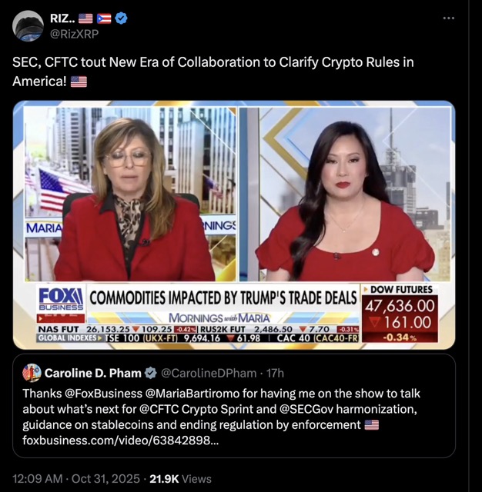Screen dimensions: 482x492
Task: Open the Fox Business video thumbnail
Action: click(x=234, y=225)
